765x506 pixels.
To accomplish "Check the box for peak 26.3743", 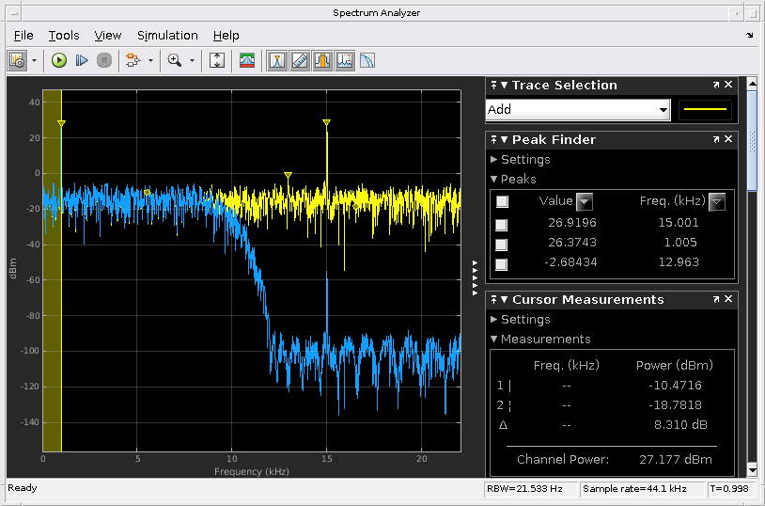I will point(502,245).
